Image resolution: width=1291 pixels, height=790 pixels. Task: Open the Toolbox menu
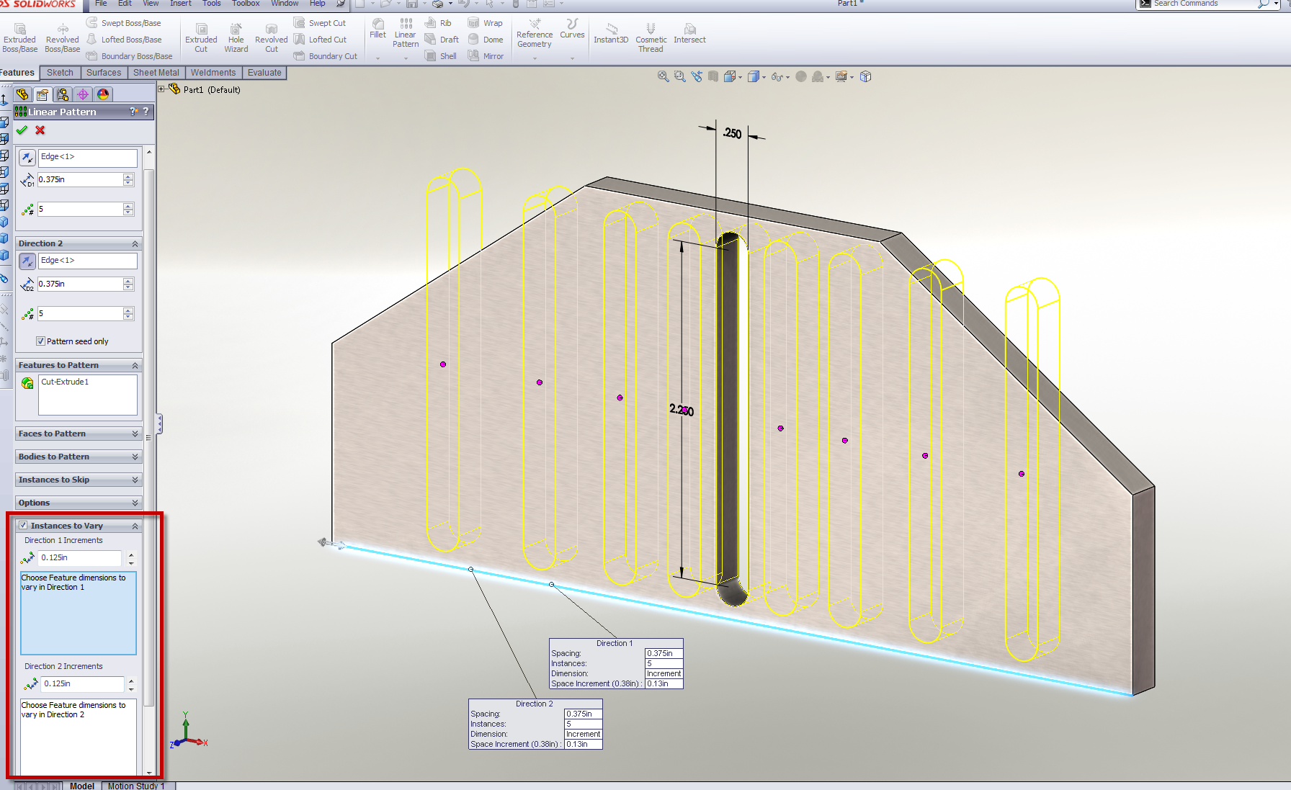pyautogui.click(x=245, y=4)
